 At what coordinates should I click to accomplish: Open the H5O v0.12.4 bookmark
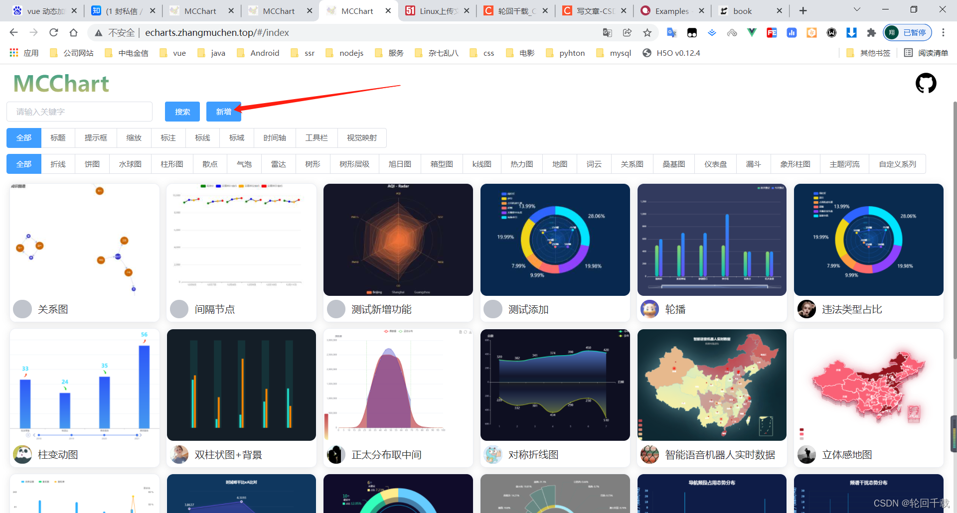(671, 53)
